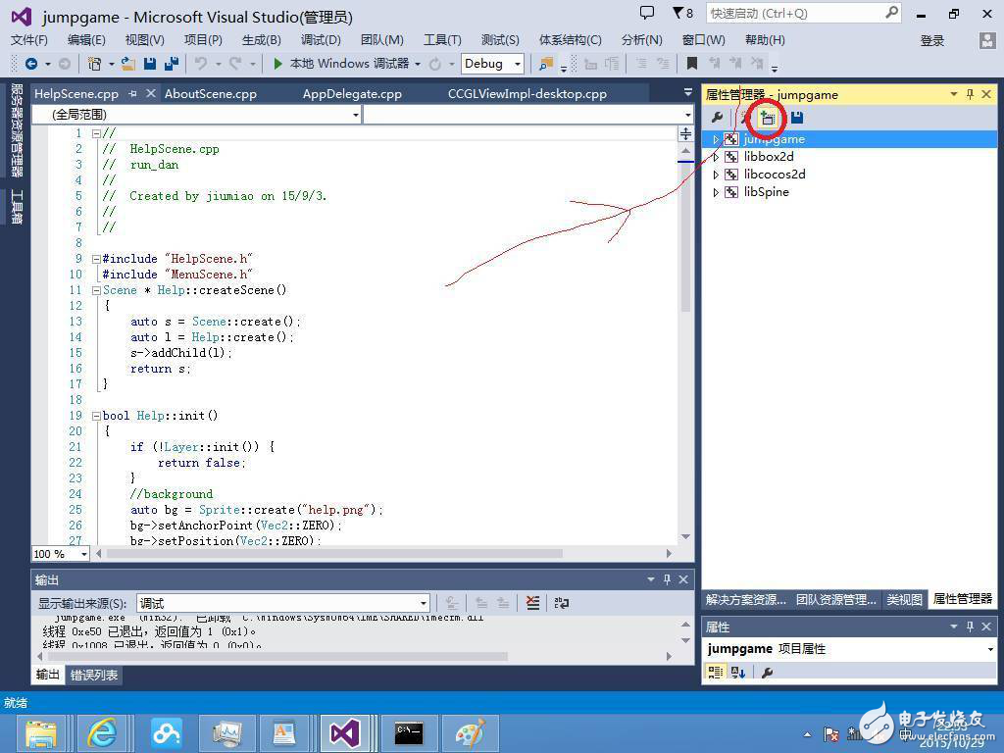Click the alphabetical sort icon in Properties panel
1004x753 pixels.
pyautogui.click(x=738, y=673)
